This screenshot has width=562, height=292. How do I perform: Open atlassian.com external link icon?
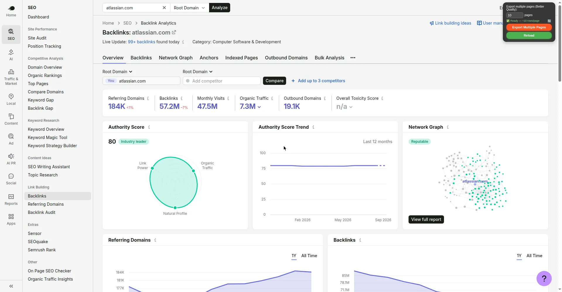[174, 32]
